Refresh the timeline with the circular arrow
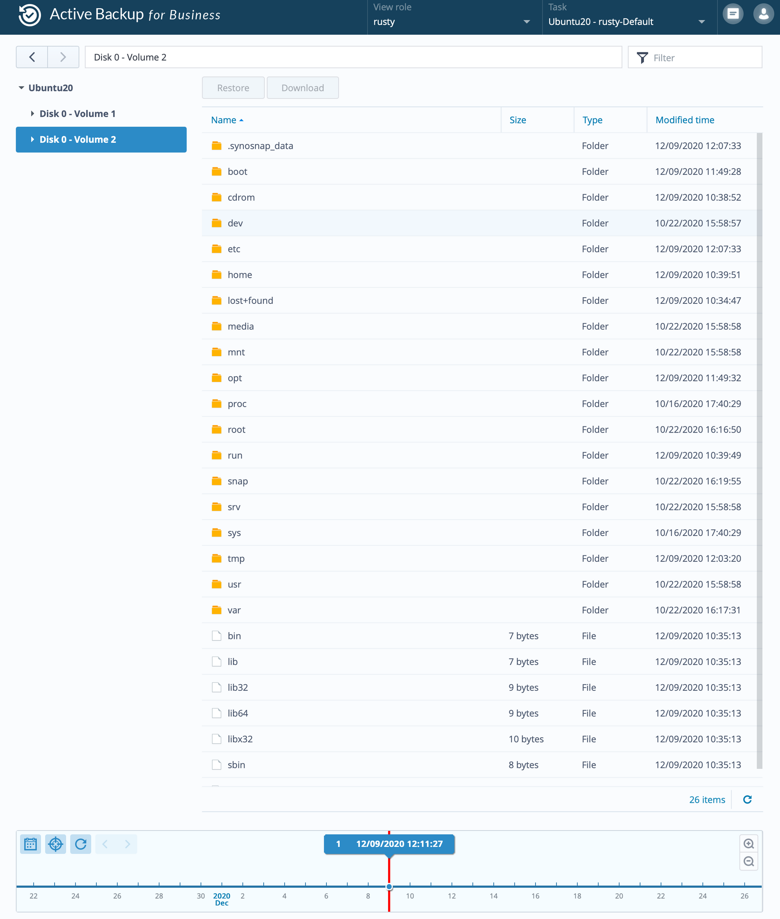Screen dimensions: 780x919 pos(81,844)
